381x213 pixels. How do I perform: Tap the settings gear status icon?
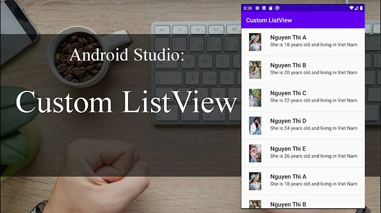[x=257, y=8]
